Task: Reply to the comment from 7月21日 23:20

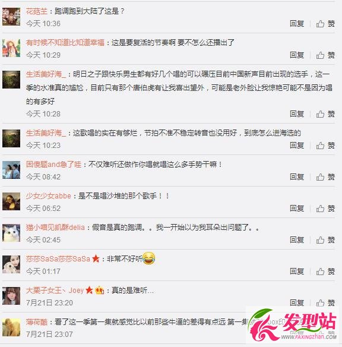Action: pyautogui.click(x=297, y=302)
